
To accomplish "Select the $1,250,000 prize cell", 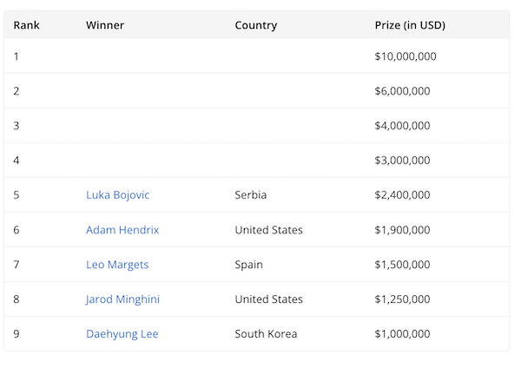I will pos(402,299).
